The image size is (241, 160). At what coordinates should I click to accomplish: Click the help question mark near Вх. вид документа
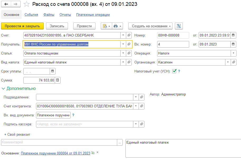pyautogui.click(x=73, y=115)
